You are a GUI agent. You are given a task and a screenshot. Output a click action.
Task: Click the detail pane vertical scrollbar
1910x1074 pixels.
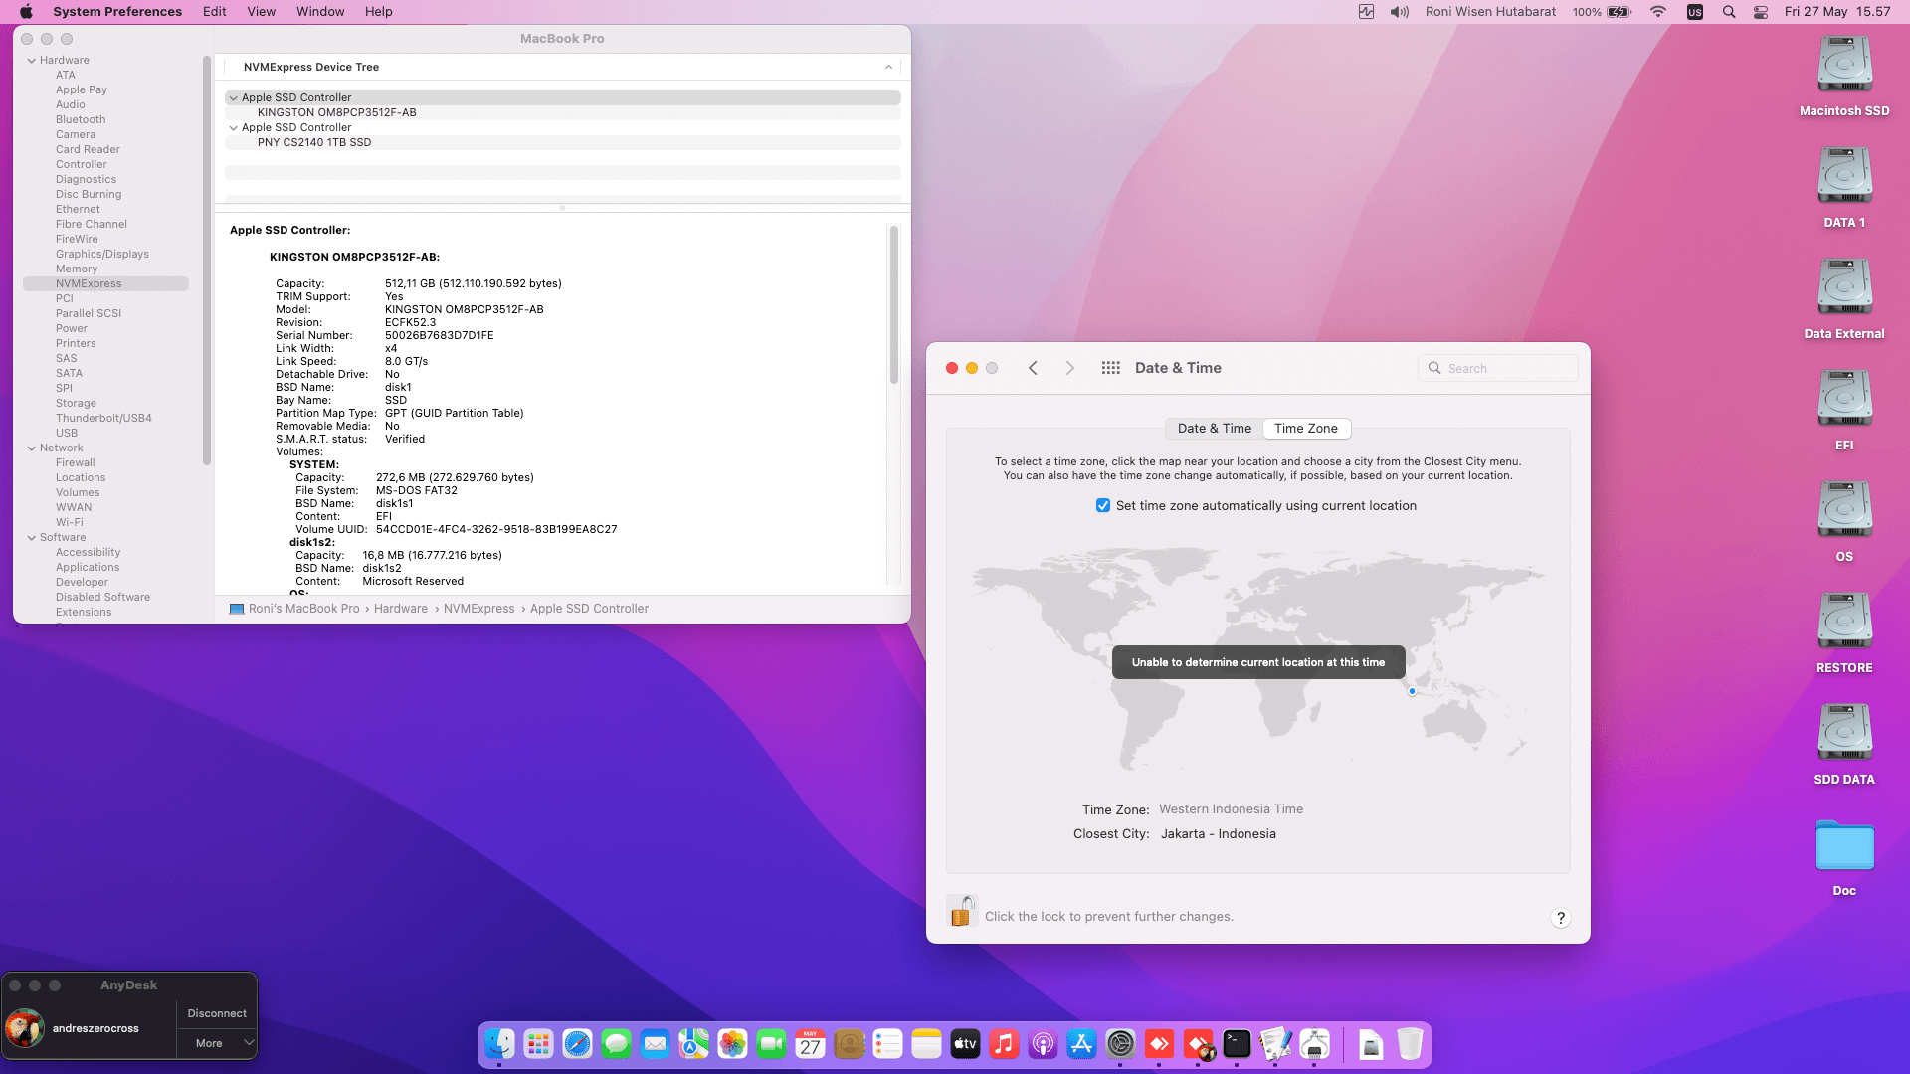coord(893,304)
